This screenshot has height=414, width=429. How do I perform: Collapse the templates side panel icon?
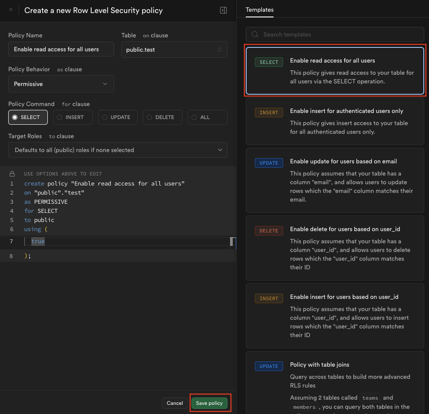tap(223, 10)
